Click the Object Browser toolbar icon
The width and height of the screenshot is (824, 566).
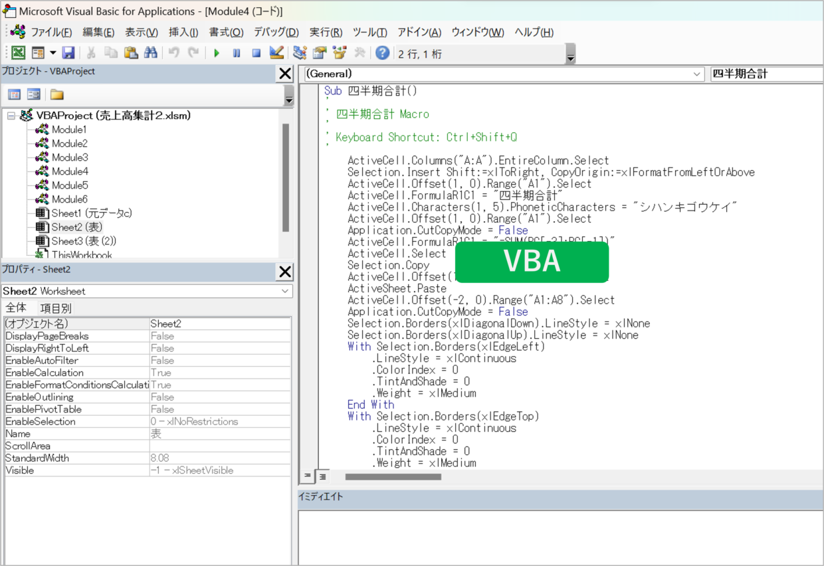pyautogui.click(x=340, y=53)
